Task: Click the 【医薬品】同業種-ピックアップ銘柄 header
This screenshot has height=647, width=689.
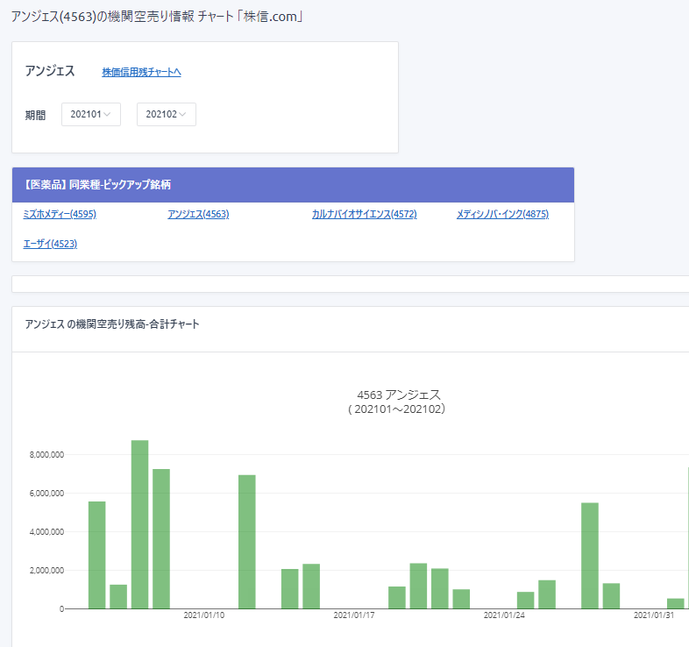Action: pyautogui.click(x=98, y=185)
